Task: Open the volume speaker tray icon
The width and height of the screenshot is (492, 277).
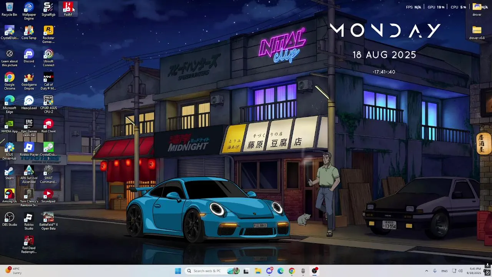Action: pyautogui.click(x=460, y=271)
